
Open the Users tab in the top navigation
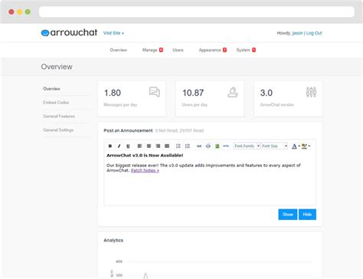click(178, 50)
